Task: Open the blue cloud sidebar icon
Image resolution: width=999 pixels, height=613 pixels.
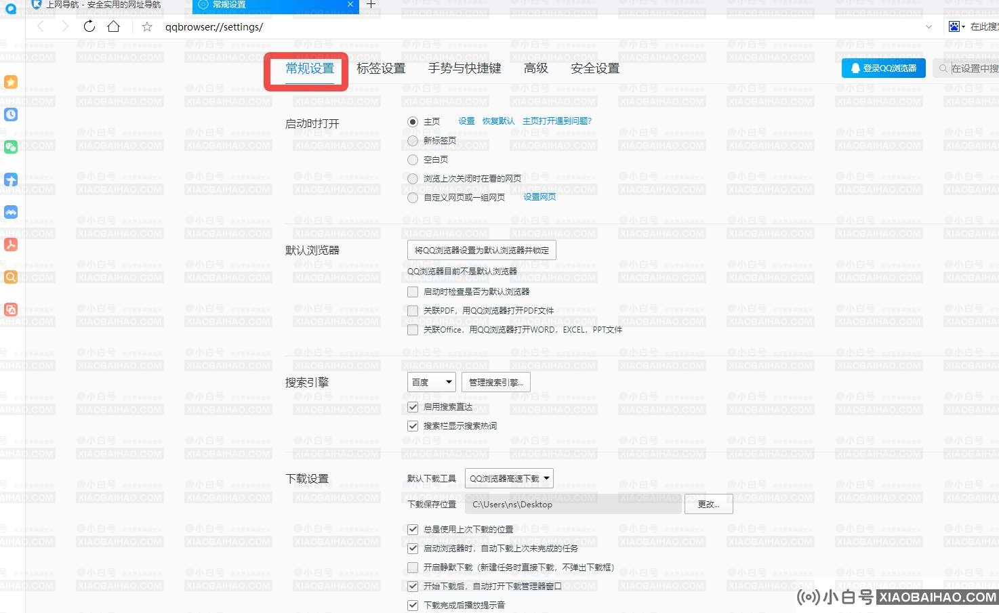Action: 11,212
